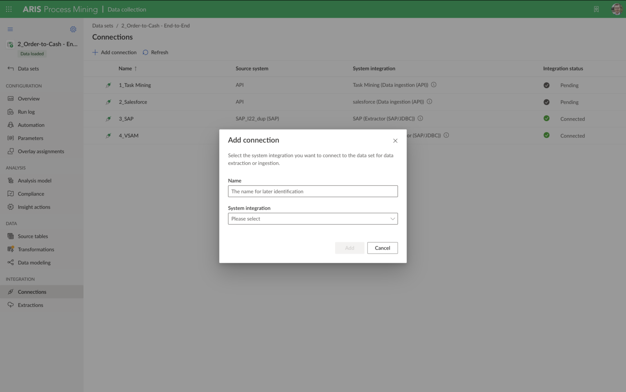
Task: Open the Compliance section
Action: [31, 194]
